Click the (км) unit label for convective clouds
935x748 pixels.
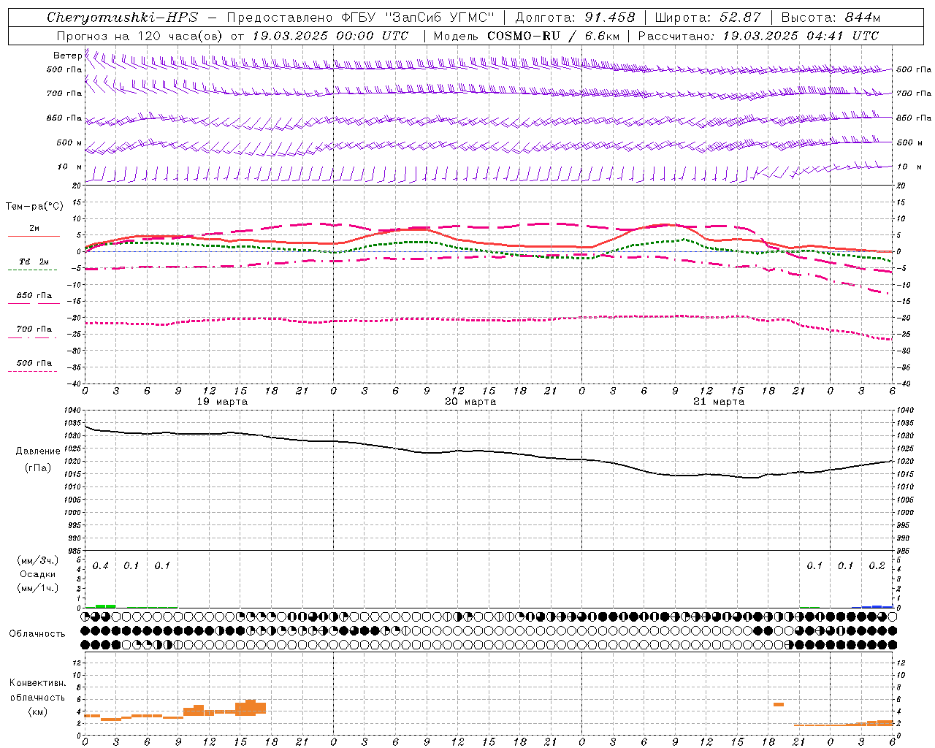[37, 711]
